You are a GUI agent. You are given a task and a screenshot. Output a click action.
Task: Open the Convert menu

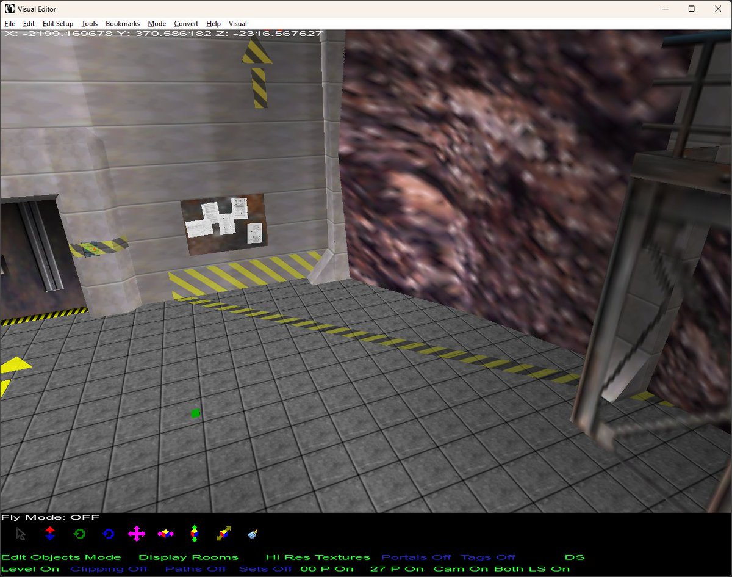[x=186, y=23]
